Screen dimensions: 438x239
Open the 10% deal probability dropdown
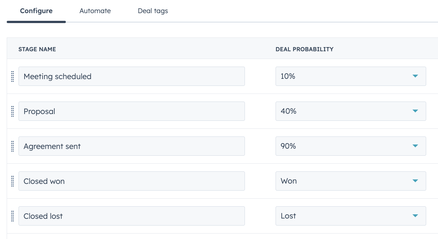(x=351, y=76)
